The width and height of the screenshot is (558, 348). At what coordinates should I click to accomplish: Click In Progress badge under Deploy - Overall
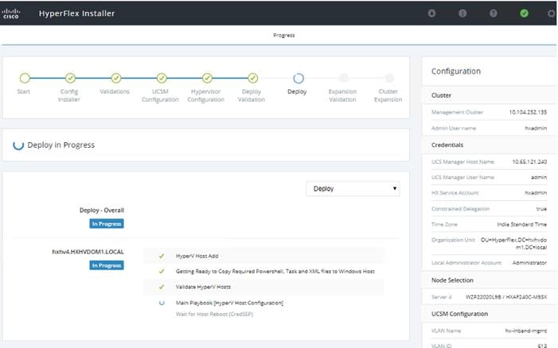[107, 224]
